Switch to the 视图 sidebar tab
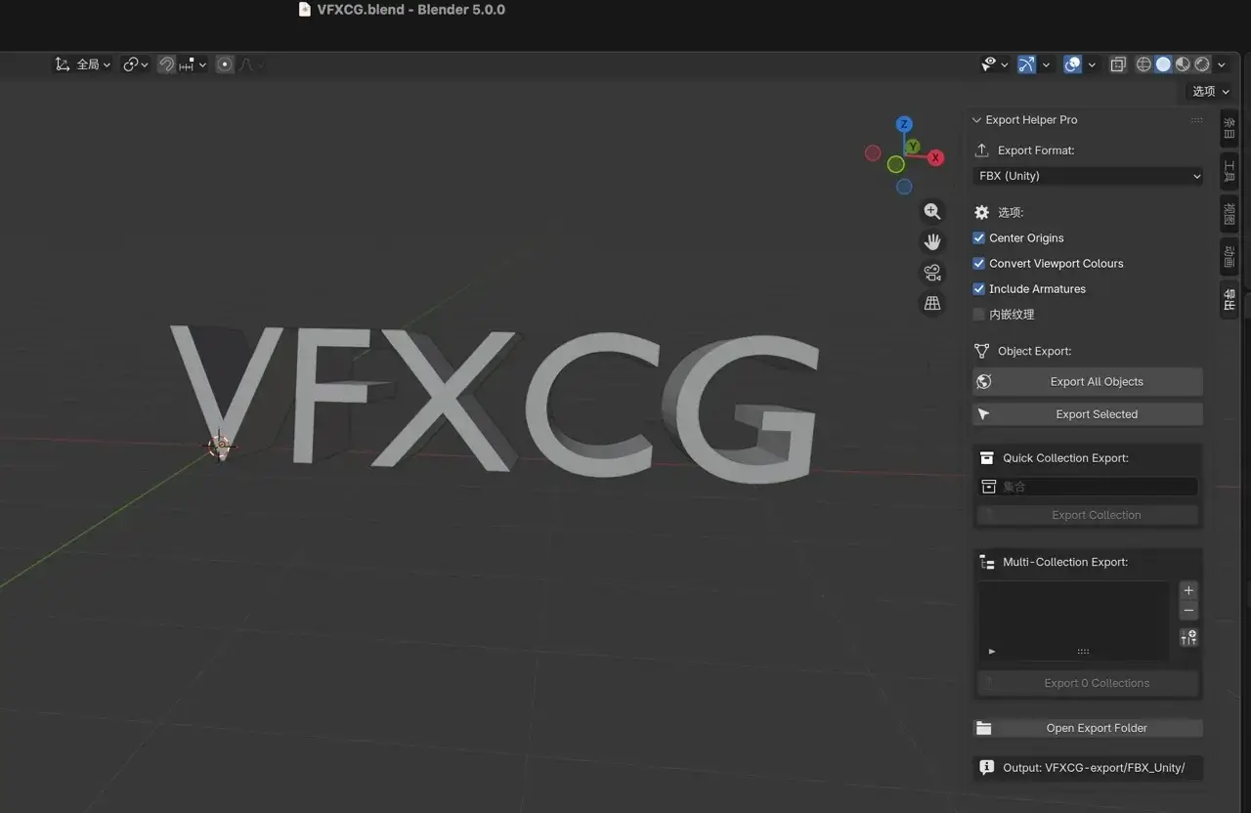The image size is (1251, 813). click(1229, 214)
